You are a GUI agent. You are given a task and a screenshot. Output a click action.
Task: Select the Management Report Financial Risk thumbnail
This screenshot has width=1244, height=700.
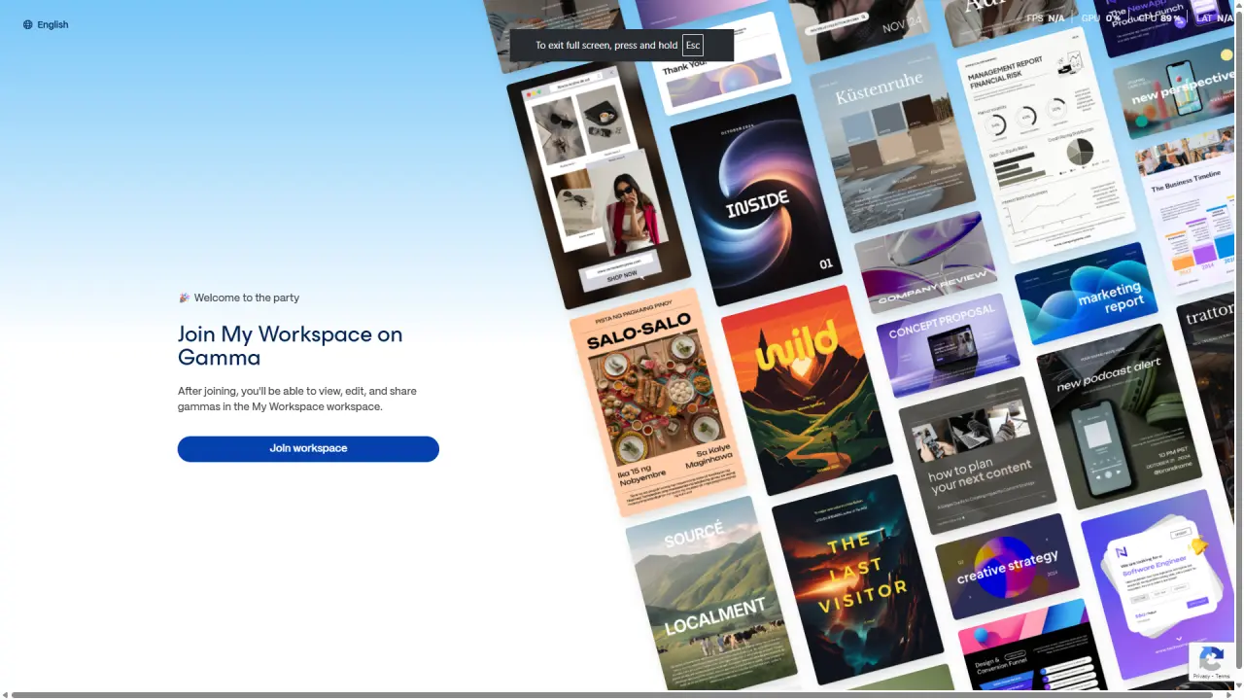1045,145
